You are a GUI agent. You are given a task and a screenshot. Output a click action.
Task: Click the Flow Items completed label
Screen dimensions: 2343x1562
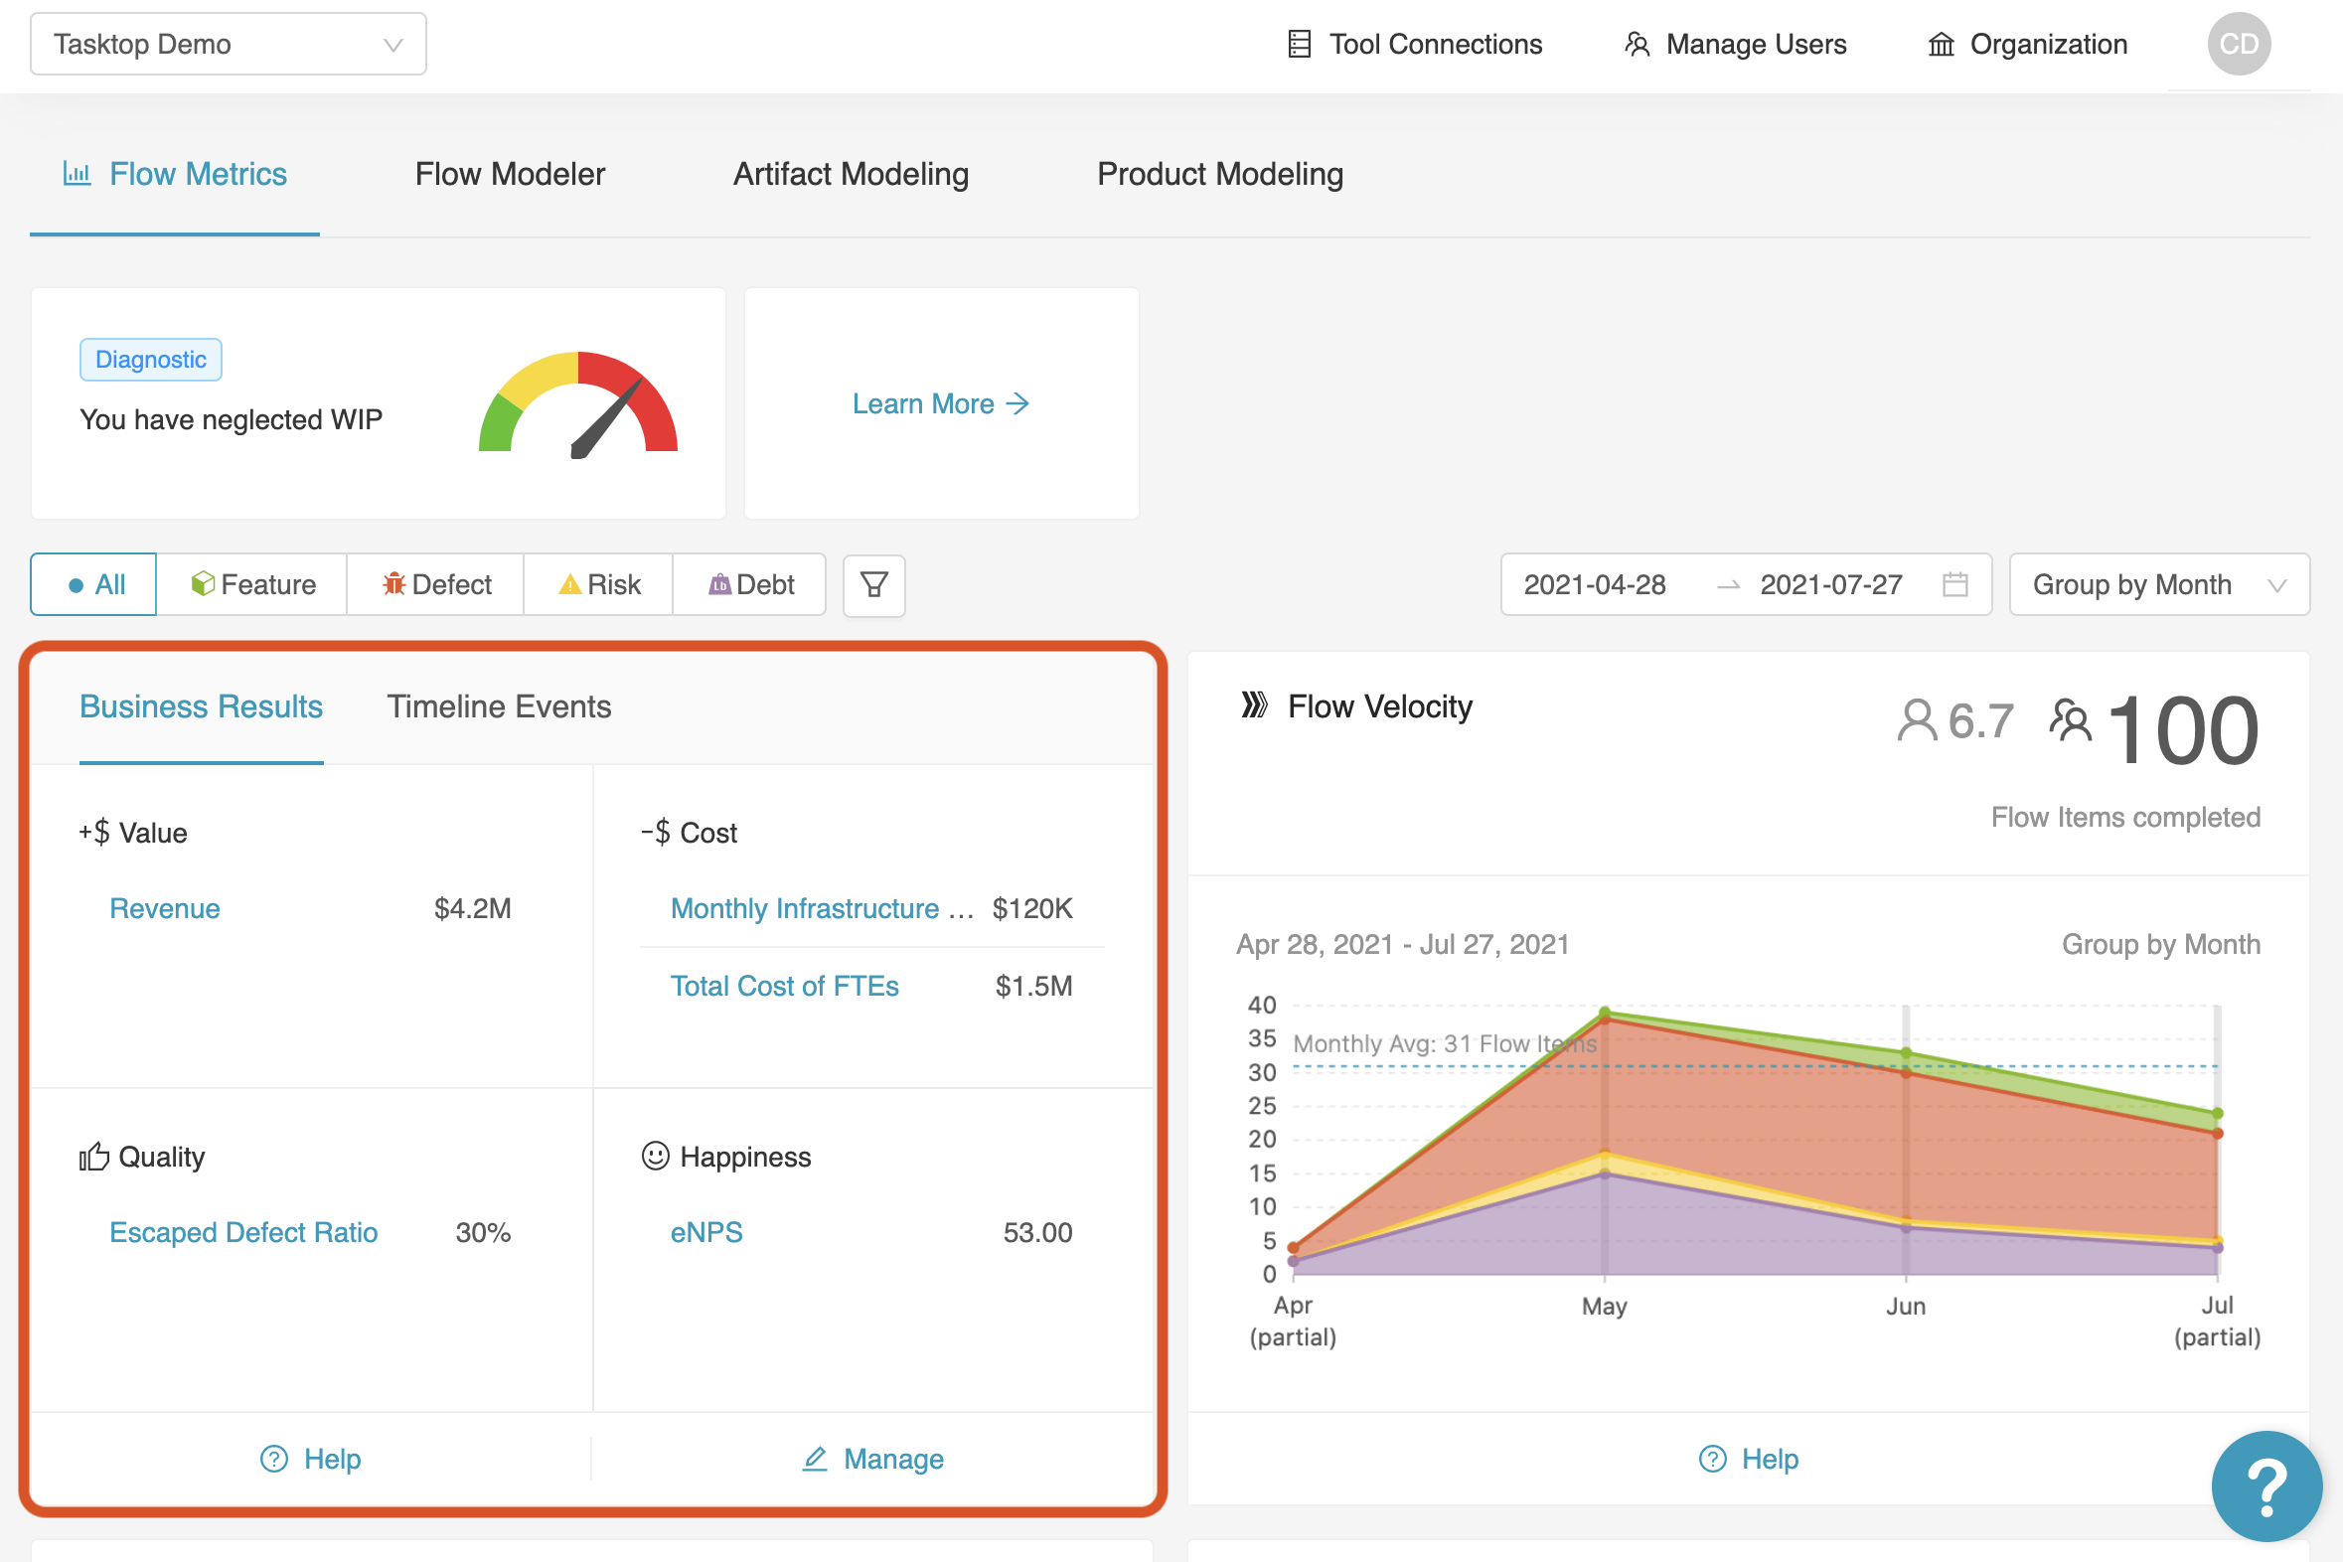[x=2124, y=817]
